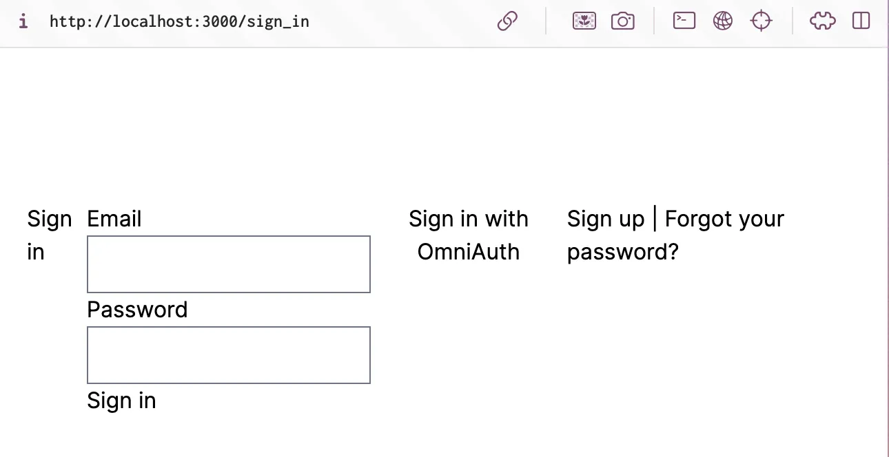Follow the Forgot your password? link
The width and height of the screenshot is (889, 457).
(x=724, y=220)
